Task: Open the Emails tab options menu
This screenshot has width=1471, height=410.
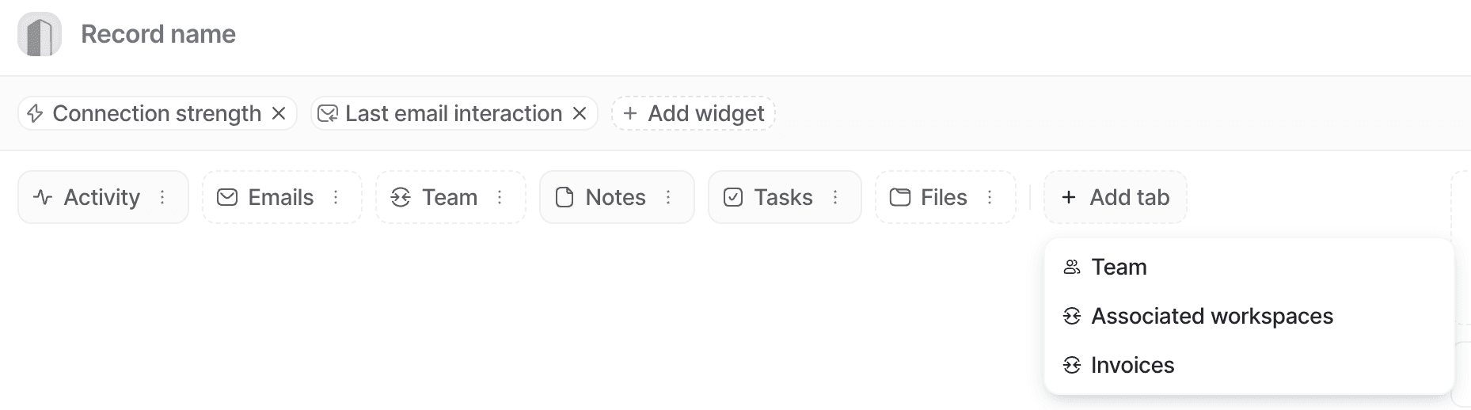Action: point(336,197)
